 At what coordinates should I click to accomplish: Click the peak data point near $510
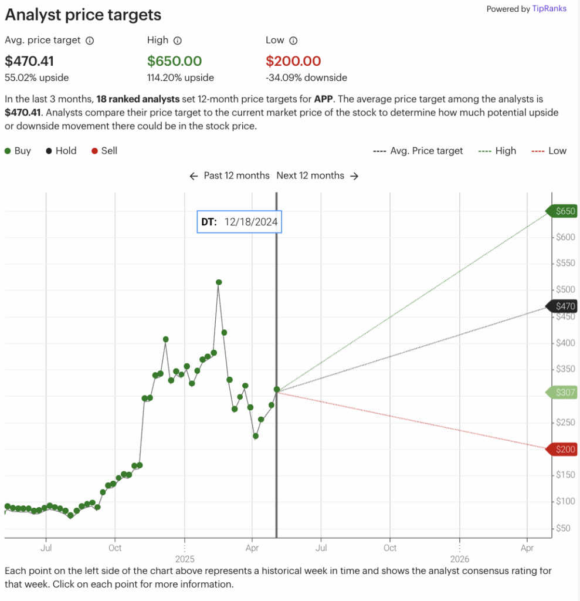coord(219,282)
